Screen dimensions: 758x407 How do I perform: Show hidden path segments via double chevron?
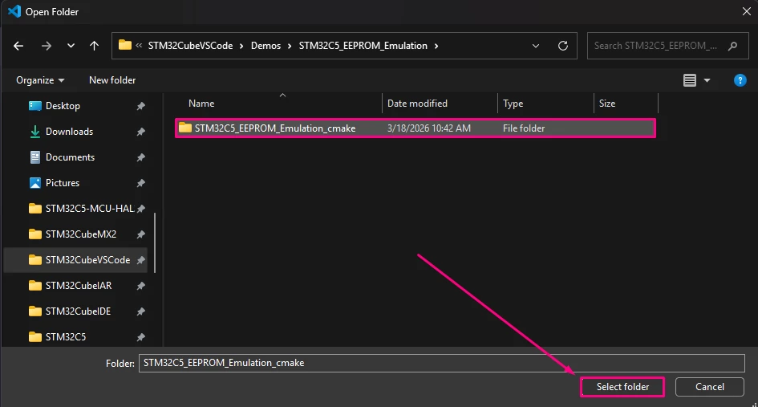click(x=139, y=46)
